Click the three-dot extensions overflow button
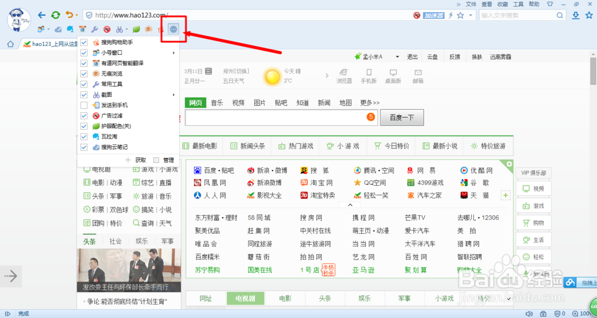Image resolution: width=597 pixels, height=318 pixels. pyautogui.click(x=174, y=29)
